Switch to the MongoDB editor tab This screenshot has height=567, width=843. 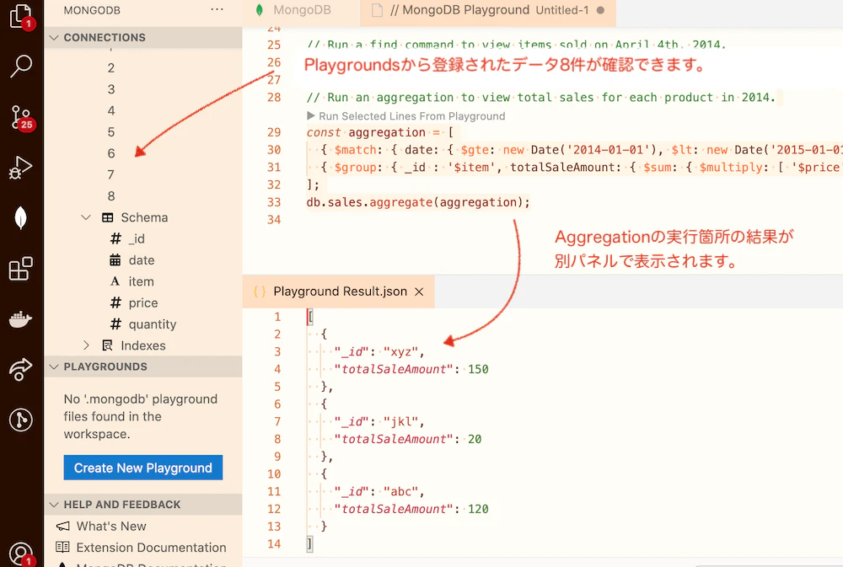(x=302, y=9)
